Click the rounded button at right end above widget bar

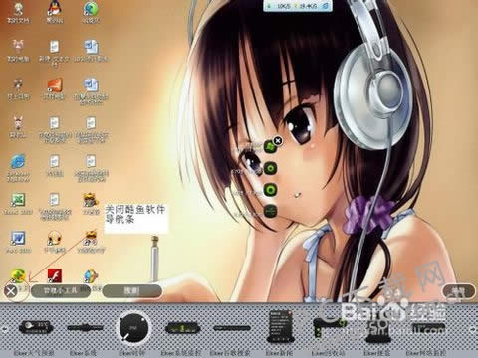pos(459,291)
